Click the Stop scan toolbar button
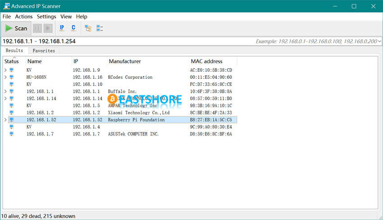Viewport: 383px width, 220px height. point(48,28)
